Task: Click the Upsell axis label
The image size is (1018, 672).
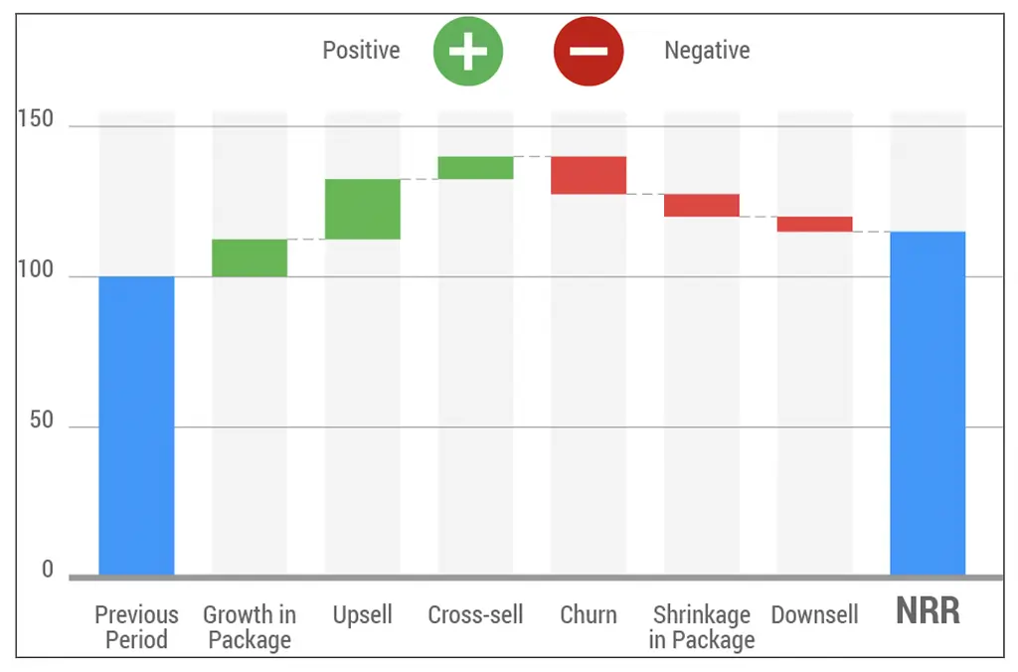Action: pyautogui.click(x=363, y=614)
